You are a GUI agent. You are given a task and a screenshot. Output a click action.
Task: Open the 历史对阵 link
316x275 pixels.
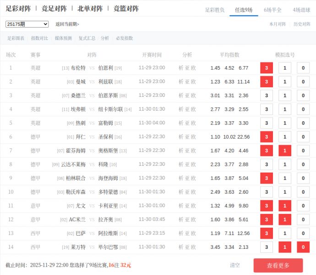click(x=302, y=24)
